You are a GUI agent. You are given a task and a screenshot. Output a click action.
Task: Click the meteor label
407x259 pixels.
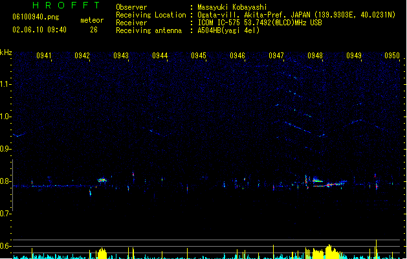(x=92, y=20)
